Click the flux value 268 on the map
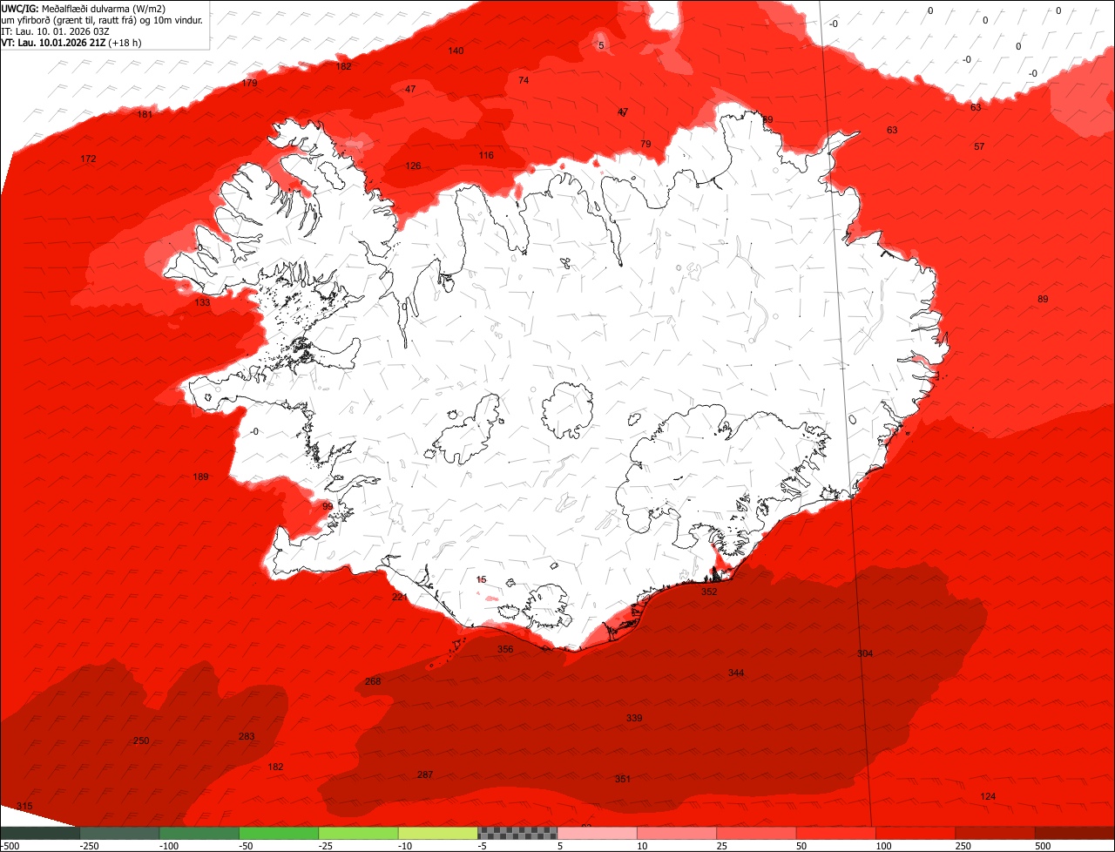 pyautogui.click(x=373, y=681)
